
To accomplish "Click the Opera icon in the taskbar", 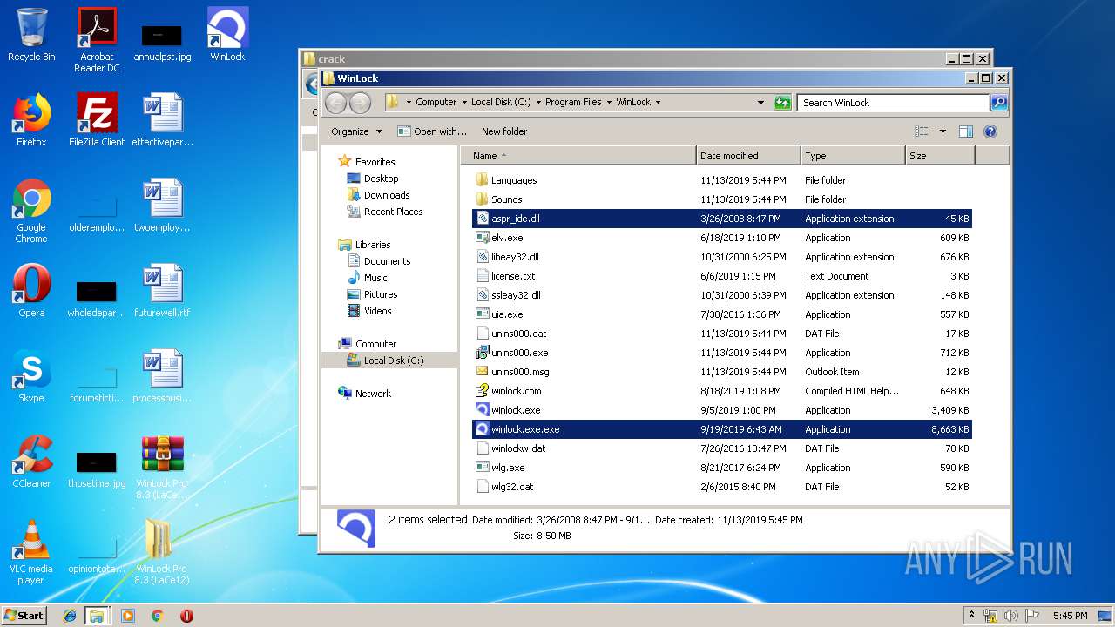I will (186, 616).
